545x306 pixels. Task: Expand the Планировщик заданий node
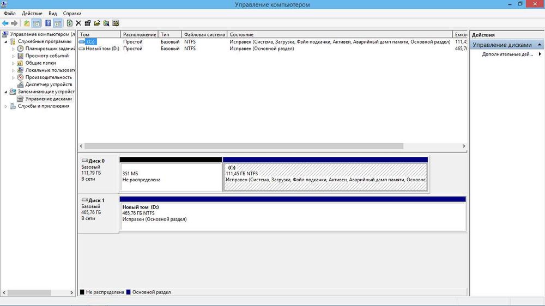point(13,49)
